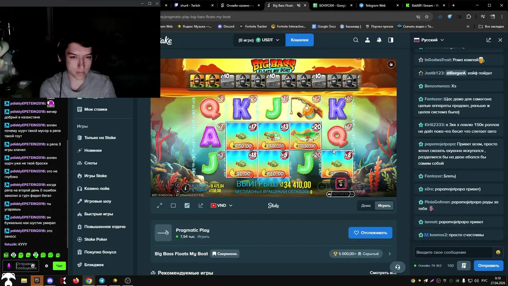The height and width of the screenshot is (286, 508).
Task: Click the green Чат button
Action: pos(60,266)
